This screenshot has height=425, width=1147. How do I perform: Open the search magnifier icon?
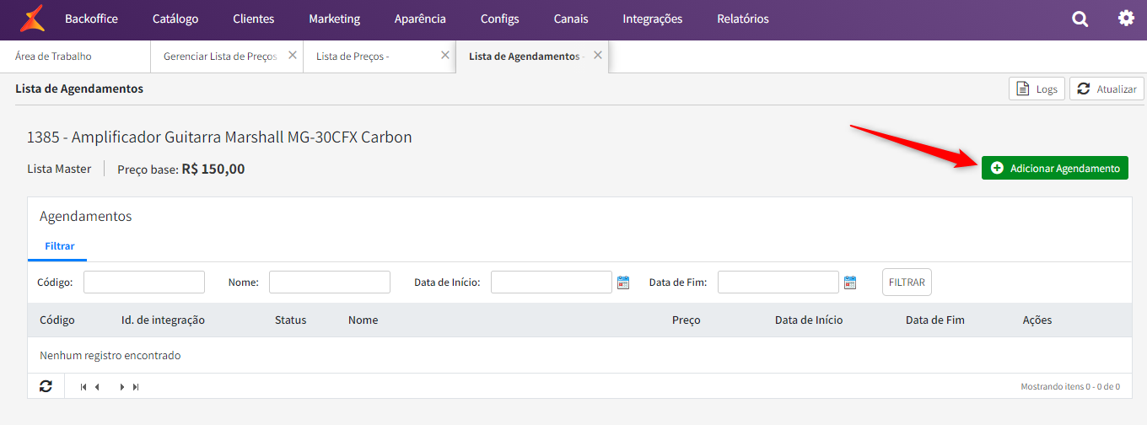coord(1080,19)
